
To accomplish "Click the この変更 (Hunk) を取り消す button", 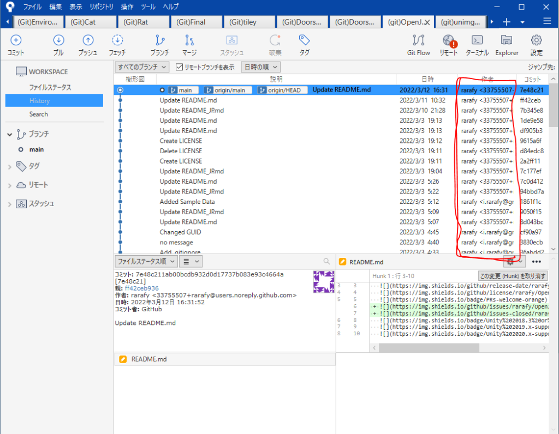I will click(512, 276).
